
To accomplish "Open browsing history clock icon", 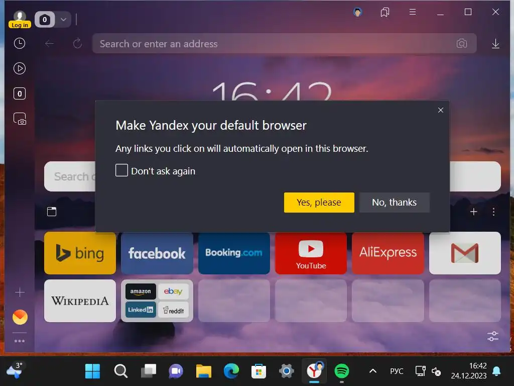I will (20, 43).
